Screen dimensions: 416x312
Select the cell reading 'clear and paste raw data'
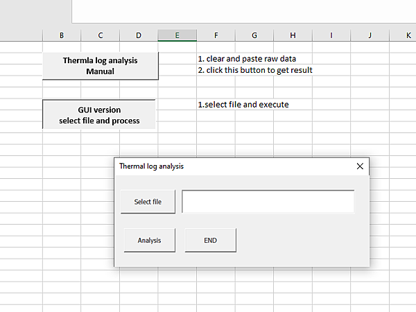216,59
